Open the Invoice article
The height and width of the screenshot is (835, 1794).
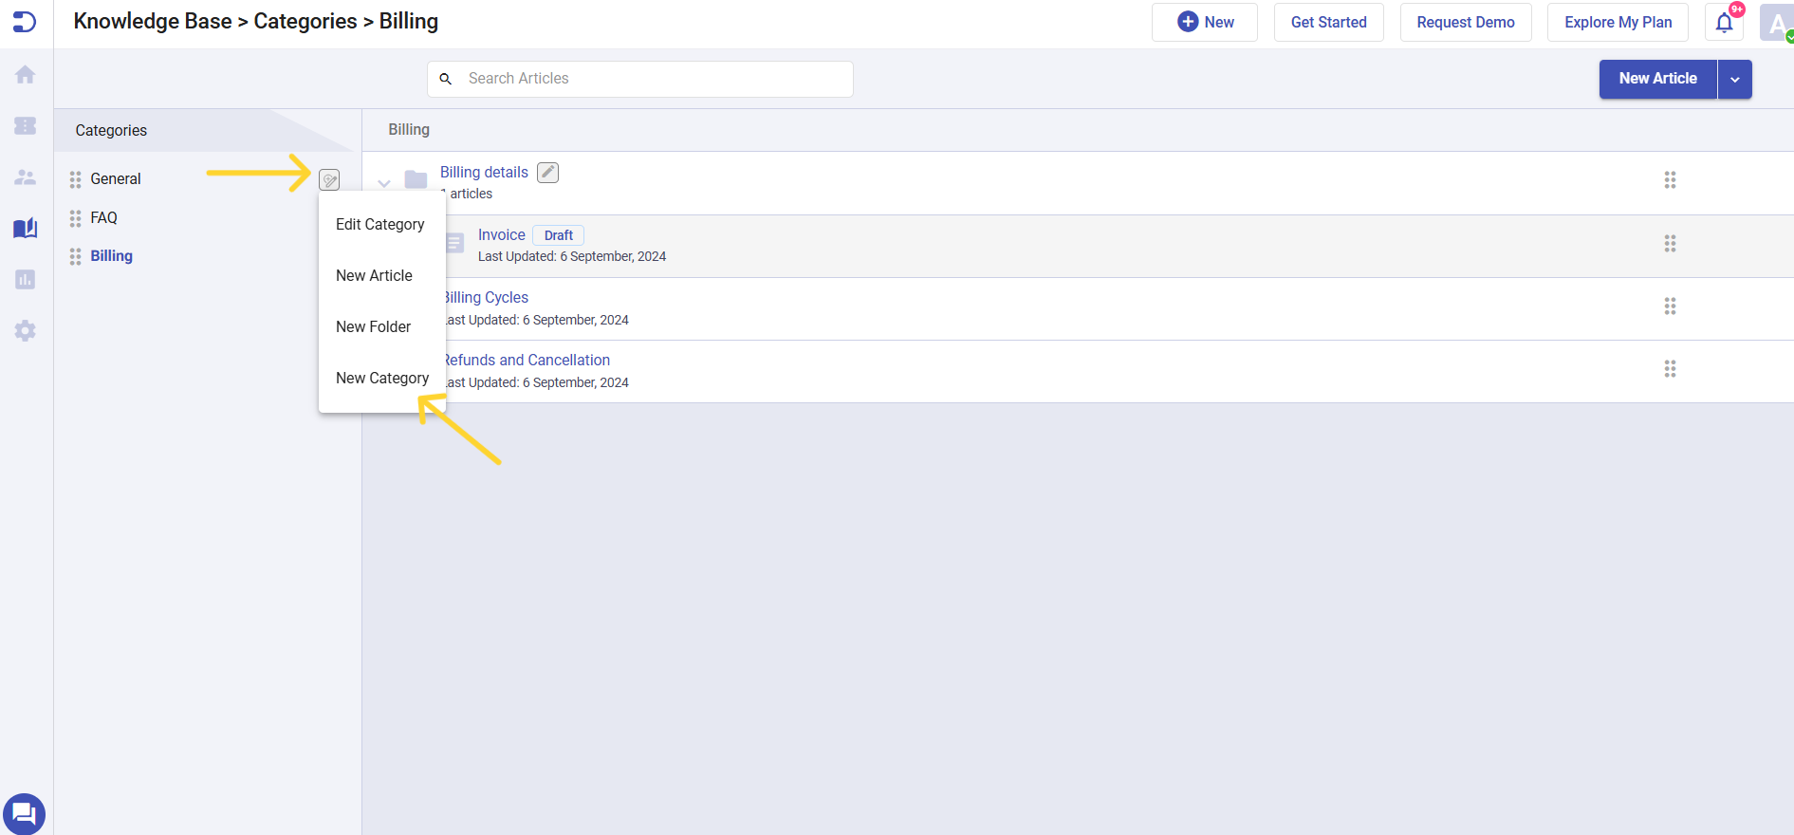pos(502,235)
